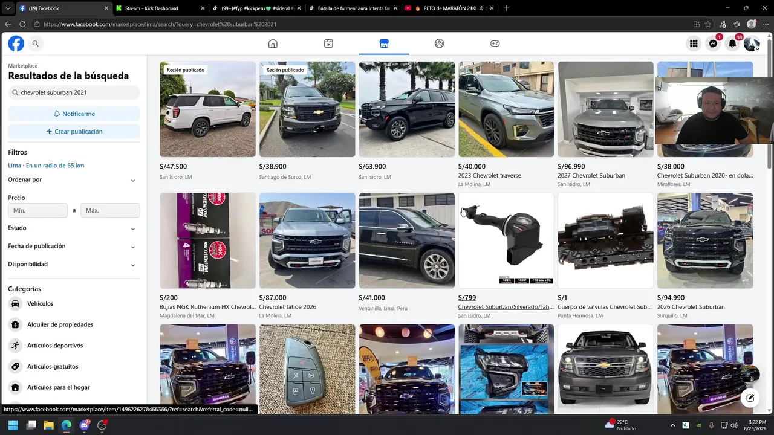
Task: Open the Gaming controller icon in top bar
Action: [x=495, y=43]
